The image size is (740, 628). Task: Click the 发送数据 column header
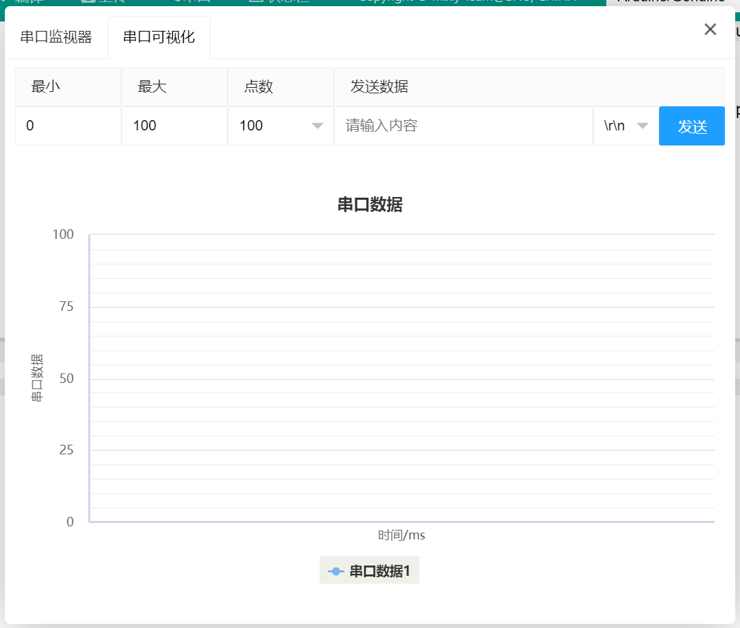click(x=379, y=86)
